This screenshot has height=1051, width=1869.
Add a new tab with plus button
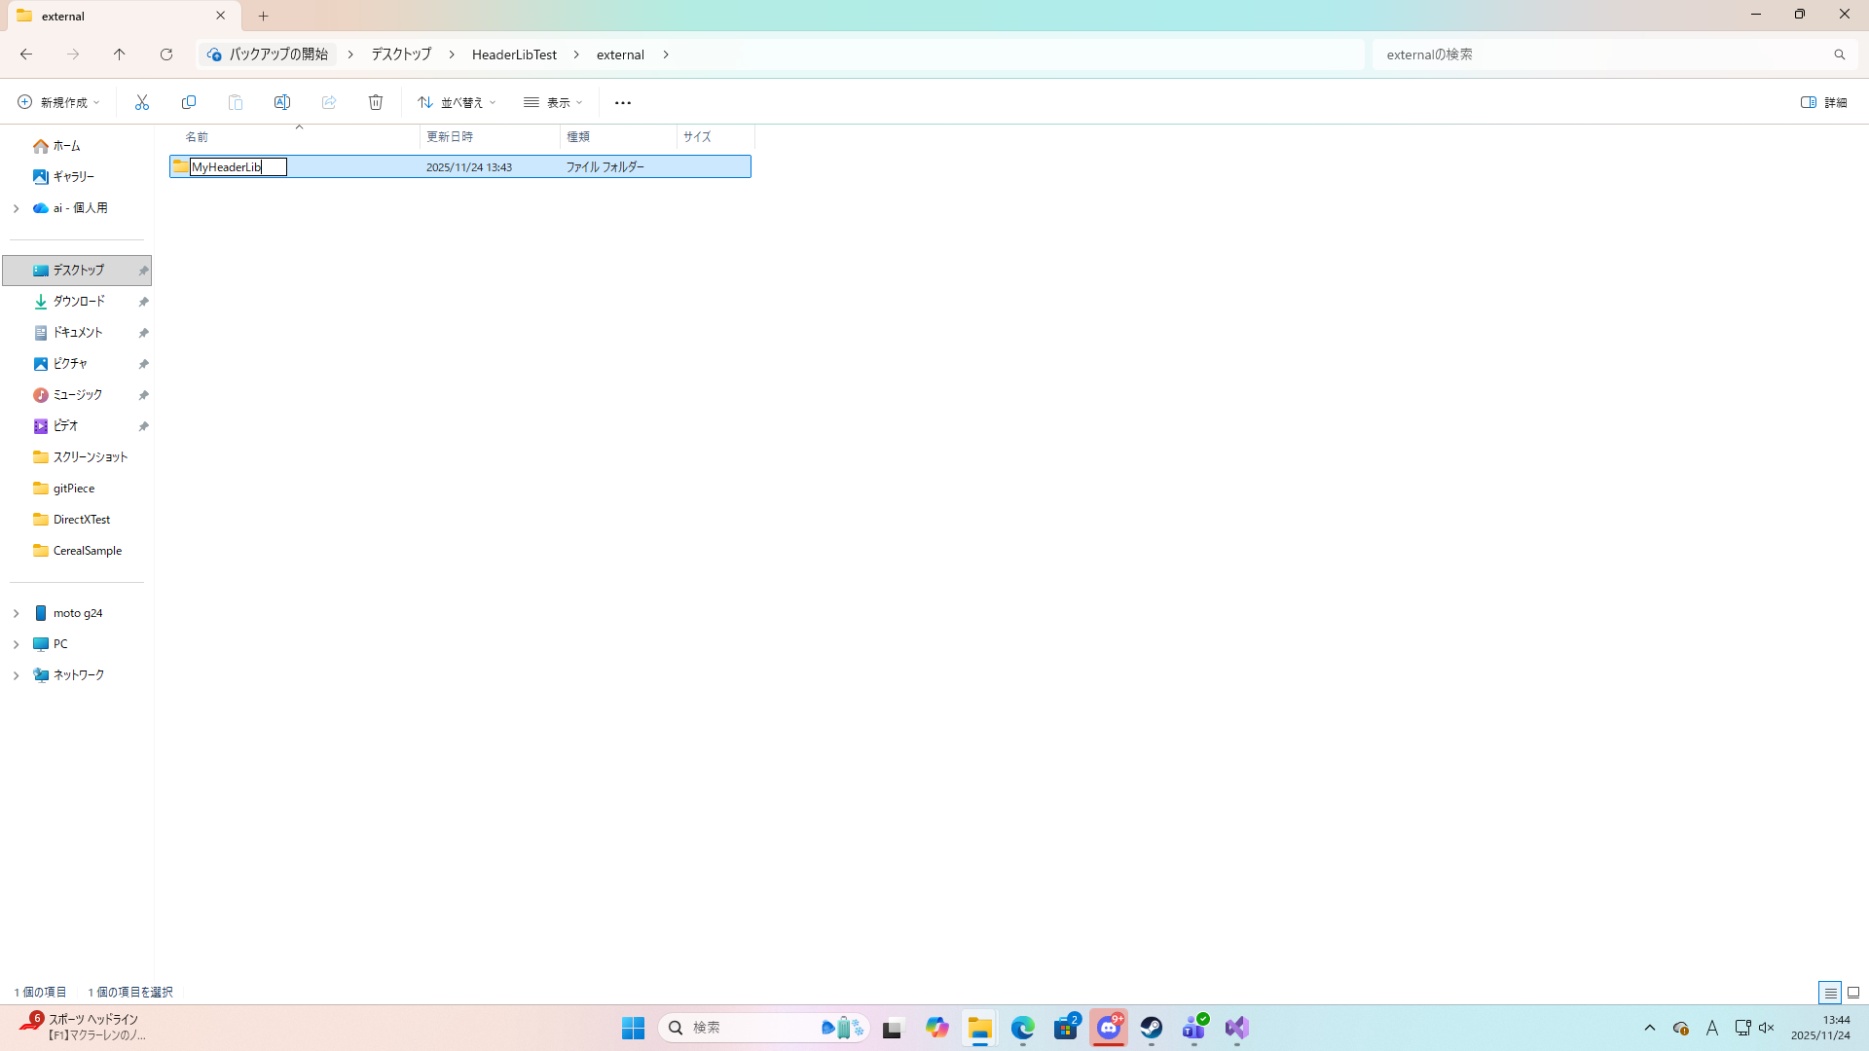click(x=263, y=16)
